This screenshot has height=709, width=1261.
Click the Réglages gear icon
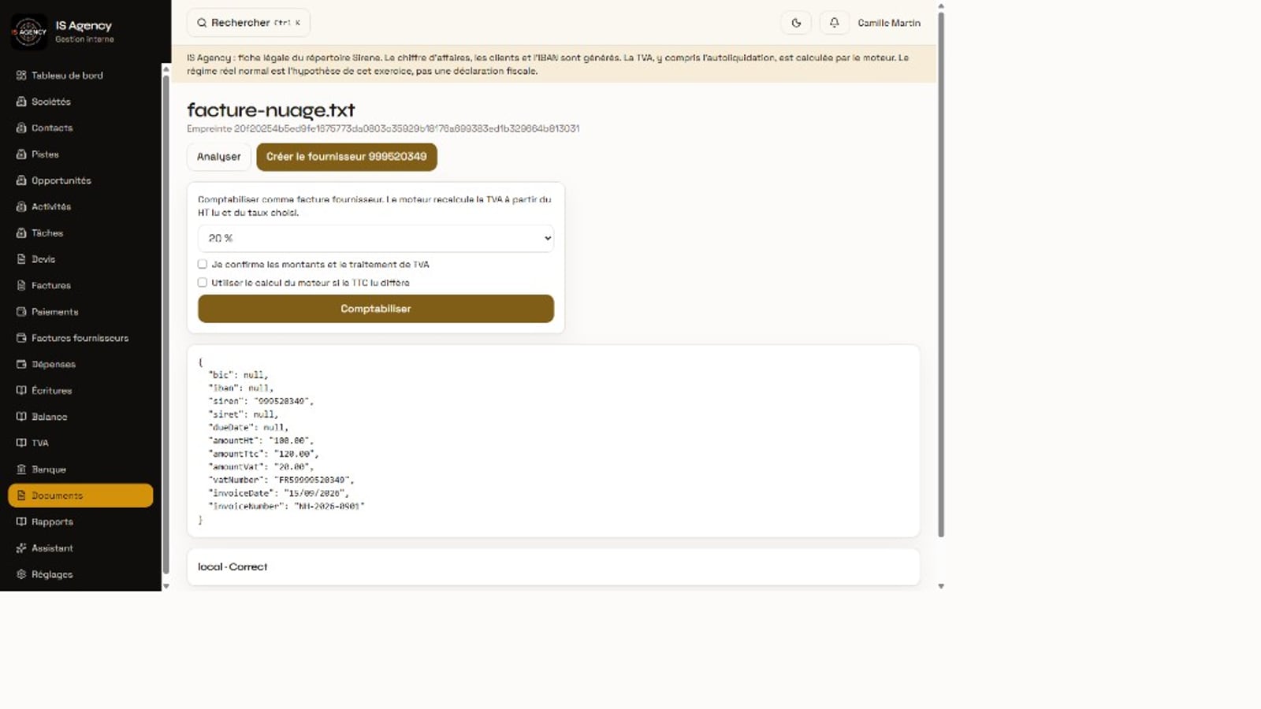tap(21, 574)
